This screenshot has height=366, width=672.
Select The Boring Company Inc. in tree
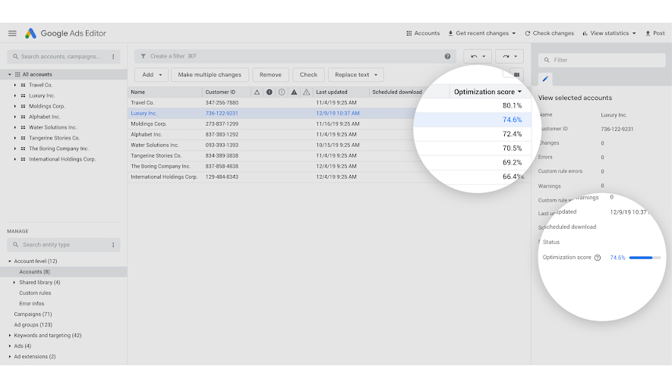[58, 149]
